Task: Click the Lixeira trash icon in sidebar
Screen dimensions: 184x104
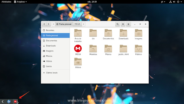Action: 44,66
